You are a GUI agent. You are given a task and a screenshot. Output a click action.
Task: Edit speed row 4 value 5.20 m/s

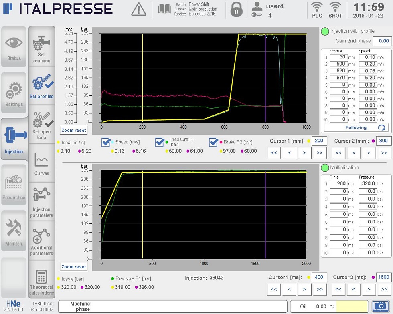pyautogui.click(x=368, y=78)
